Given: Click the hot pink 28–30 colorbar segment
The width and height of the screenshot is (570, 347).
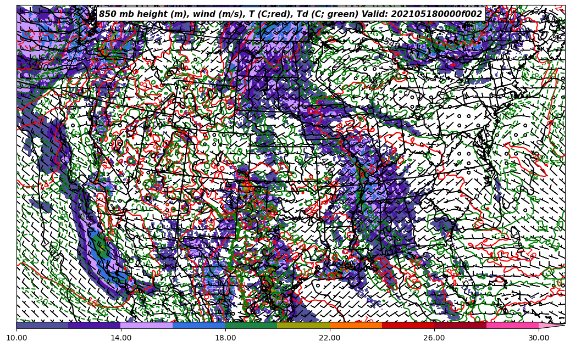Looking at the screenshot, I should (x=512, y=325).
